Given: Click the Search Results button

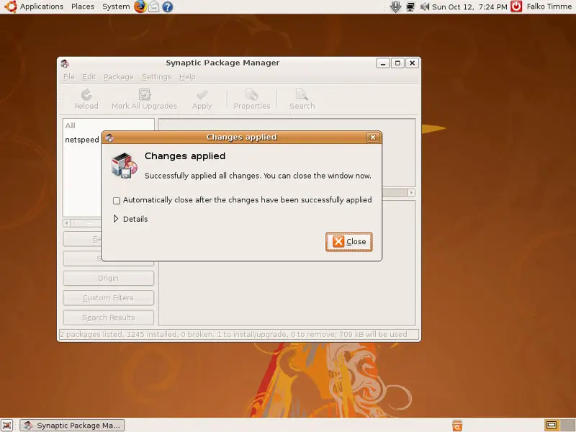Looking at the screenshot, I should (x=109, y=318).
